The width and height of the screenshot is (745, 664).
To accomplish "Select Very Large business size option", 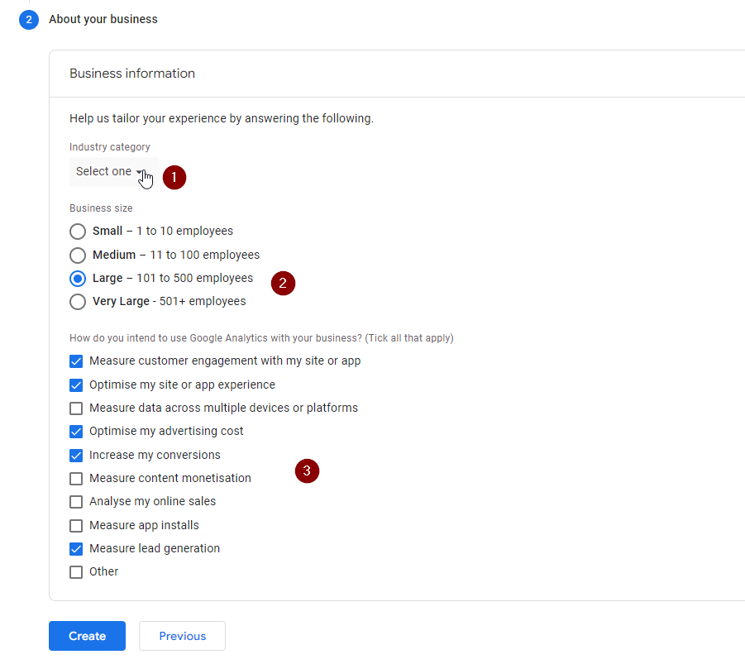I will (x=78, y=302).
